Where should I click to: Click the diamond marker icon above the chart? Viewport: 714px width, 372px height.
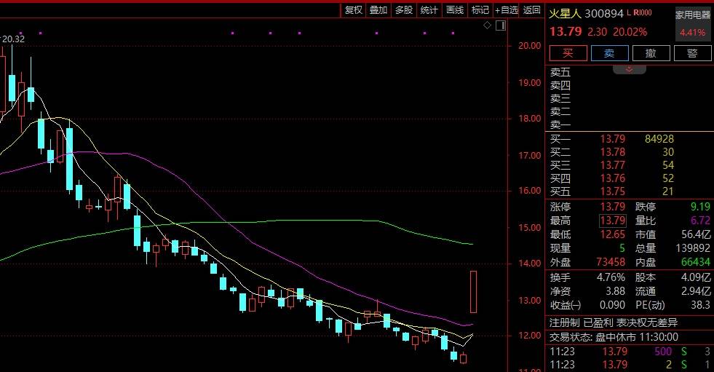coord(487,25)
